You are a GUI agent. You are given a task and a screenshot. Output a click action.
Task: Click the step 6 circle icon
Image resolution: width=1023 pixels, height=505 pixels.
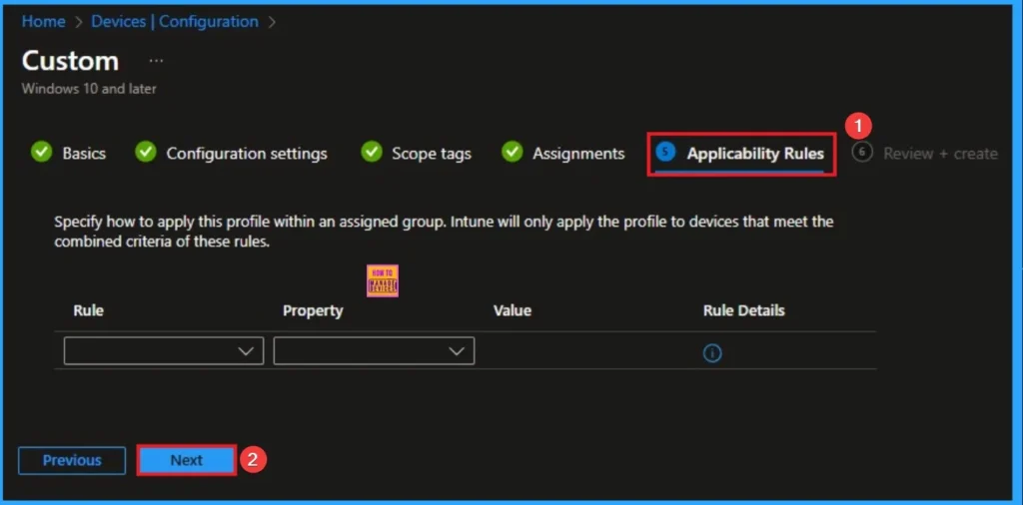pyautogui.click(x=862, y=153)
